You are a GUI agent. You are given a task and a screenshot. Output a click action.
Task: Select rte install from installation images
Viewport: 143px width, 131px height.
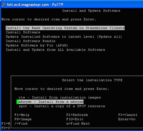(60, 97)
